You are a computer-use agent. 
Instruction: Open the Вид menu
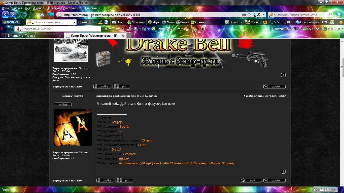pyautogui.click(x=27, y=8)
